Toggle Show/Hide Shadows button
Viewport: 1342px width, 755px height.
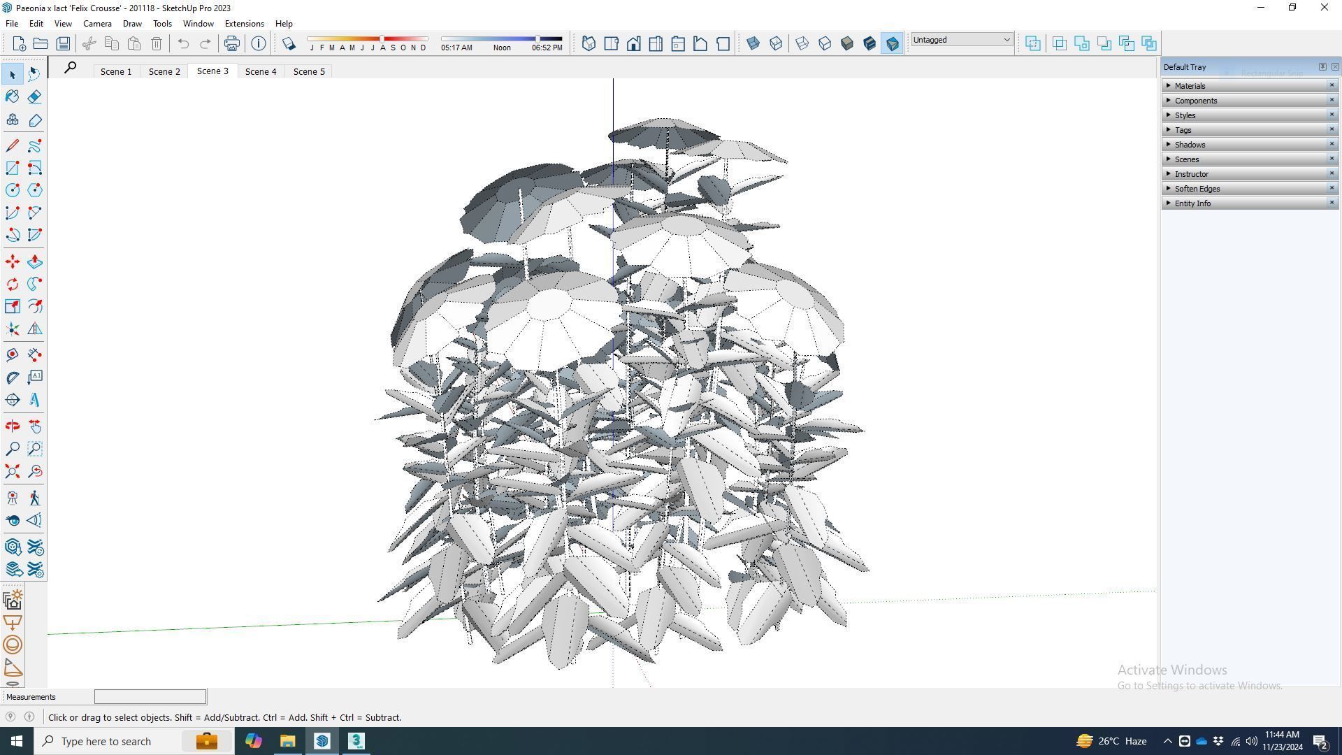tap(289, 43)
